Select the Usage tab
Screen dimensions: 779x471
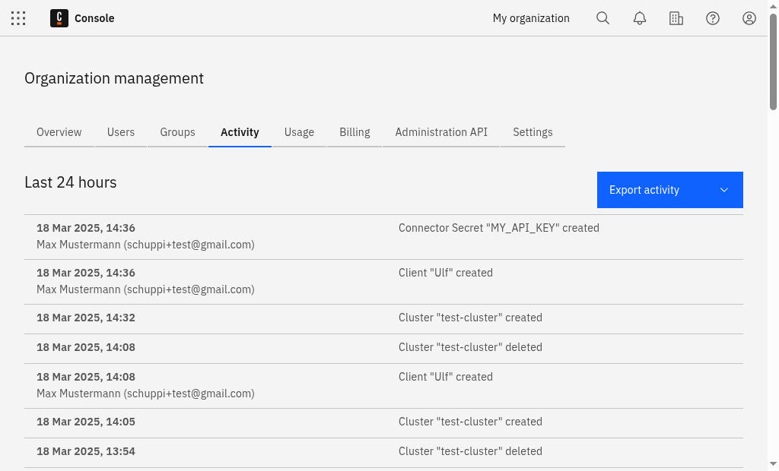(x=299, y=132)
